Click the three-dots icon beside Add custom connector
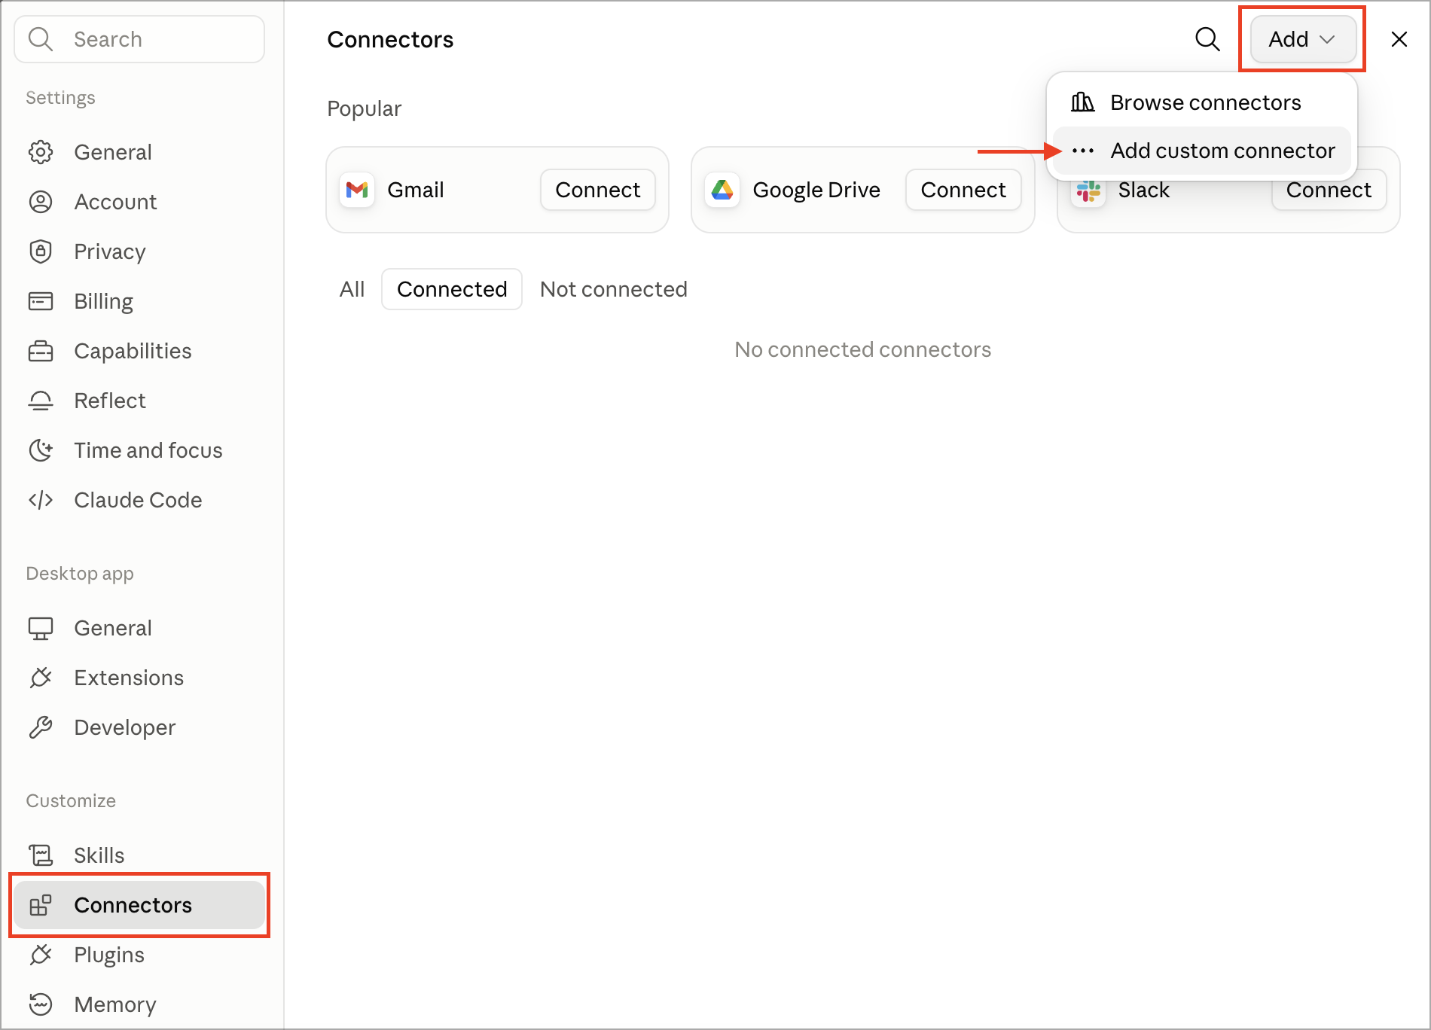The image size is (1431, 1030). pyautogui.click(x=1083, y=151)
